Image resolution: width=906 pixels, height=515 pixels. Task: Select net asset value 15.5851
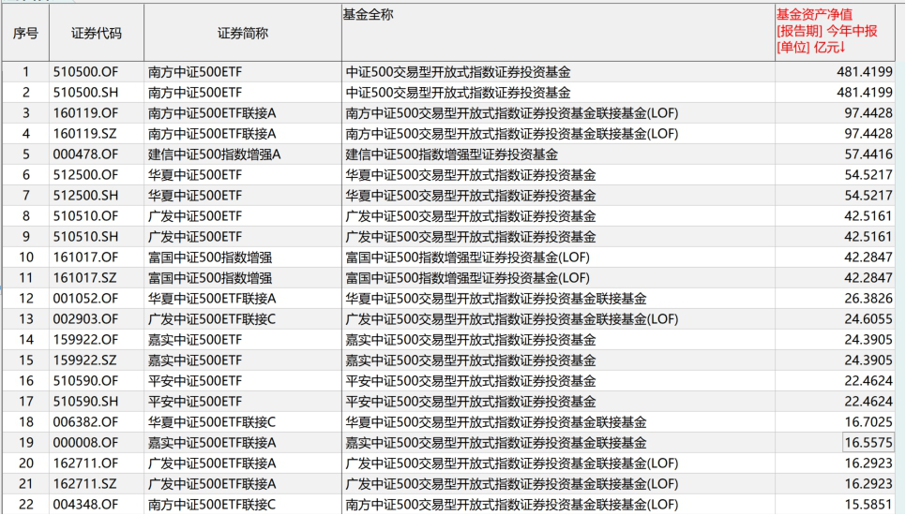pyautogui.click(x=868, y=505)
